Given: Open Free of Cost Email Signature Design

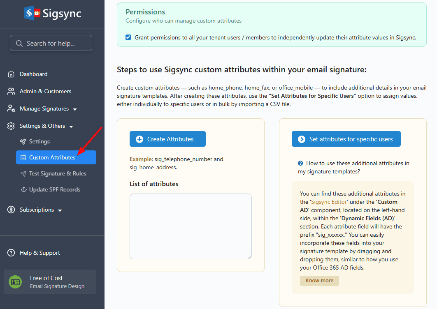Looking at the screenshot, I should 50,282.
